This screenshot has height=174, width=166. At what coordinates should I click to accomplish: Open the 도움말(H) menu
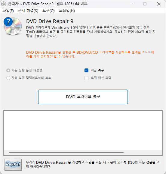(67, 11)
